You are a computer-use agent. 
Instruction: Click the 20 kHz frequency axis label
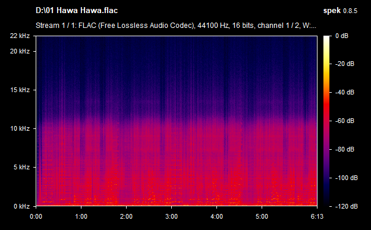pos(20,51)
